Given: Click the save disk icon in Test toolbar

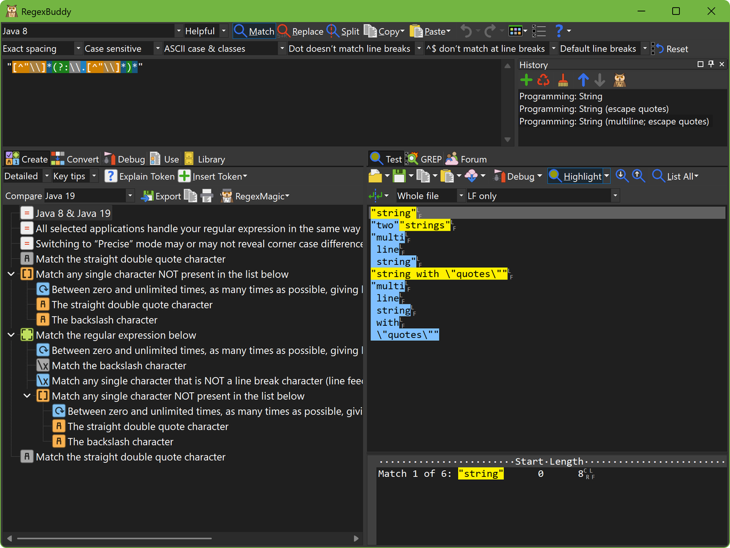Looking at the screenshot, I should 399,177.
